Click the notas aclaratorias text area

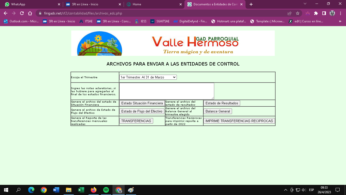(x=167, y=91)
